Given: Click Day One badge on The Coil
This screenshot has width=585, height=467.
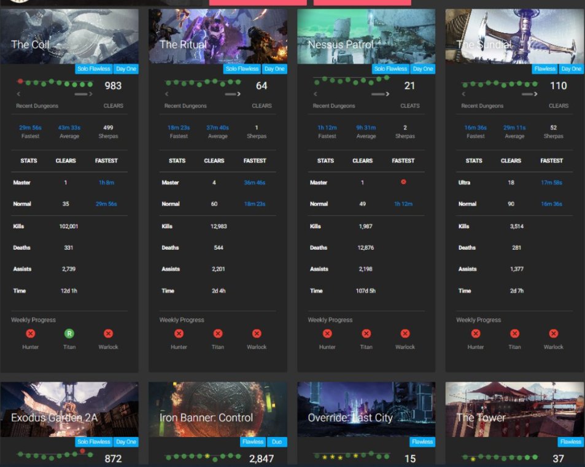Looking at the screenshot, I should tap(126, 69).
